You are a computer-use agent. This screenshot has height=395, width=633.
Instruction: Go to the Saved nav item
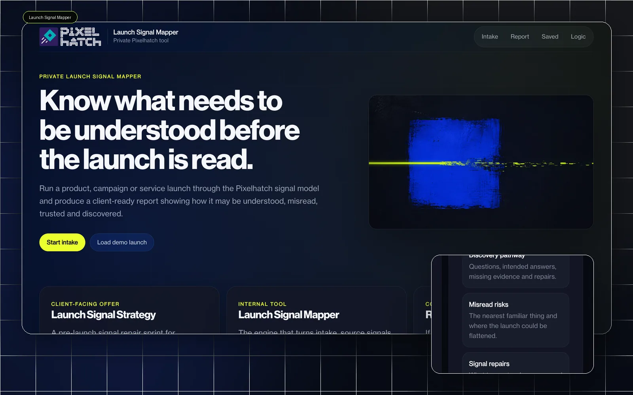550,36
